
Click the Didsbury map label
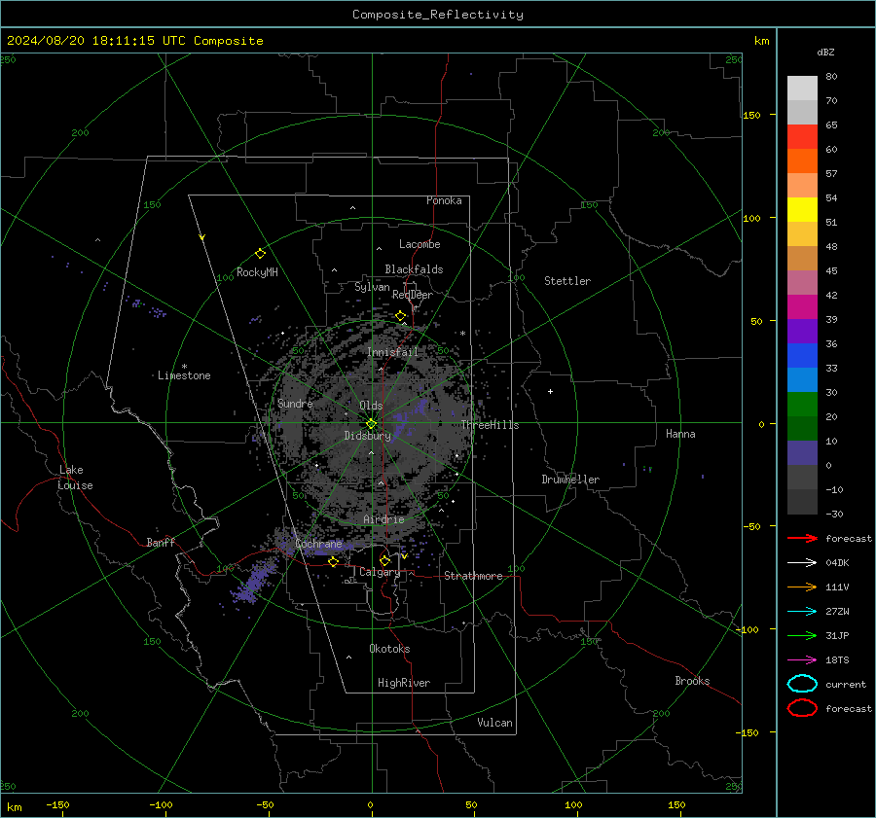click(367, 436)
